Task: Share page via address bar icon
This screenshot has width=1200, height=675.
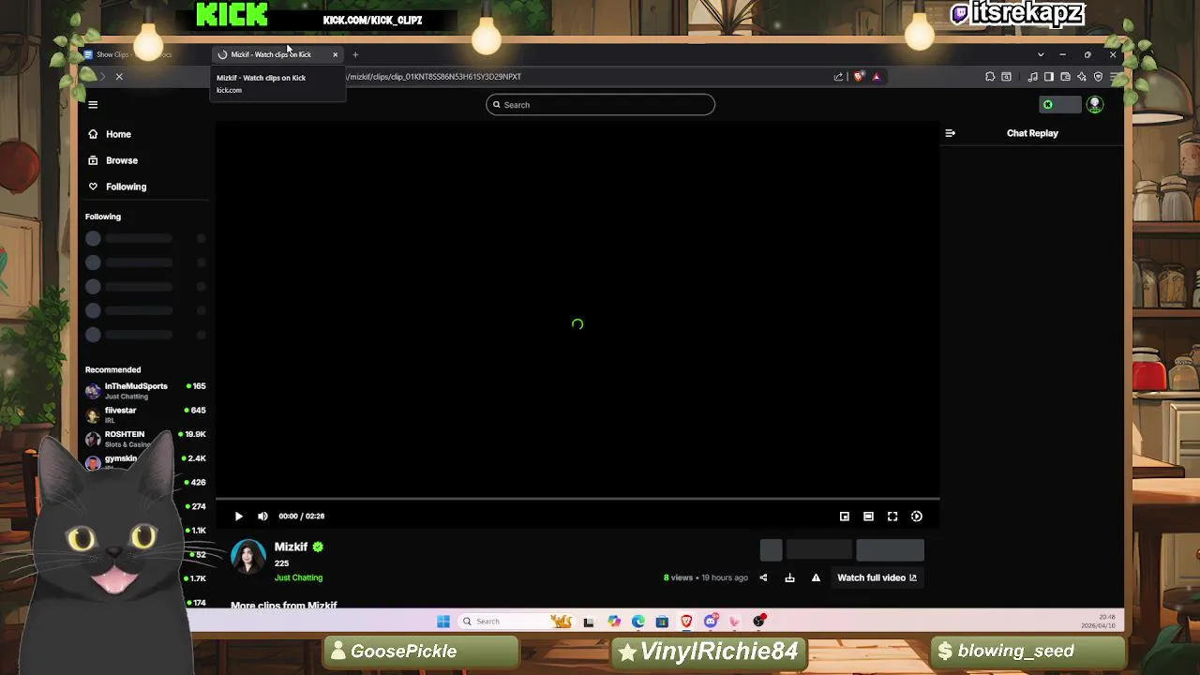Action: 838,77
